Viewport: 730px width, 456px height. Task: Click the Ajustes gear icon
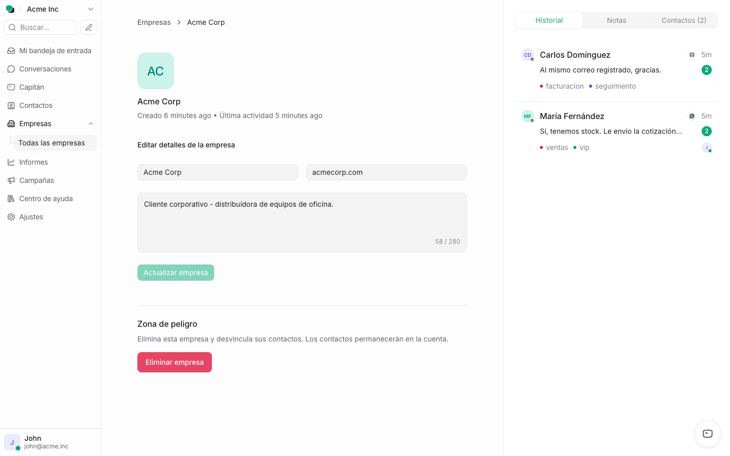point(11,217)
